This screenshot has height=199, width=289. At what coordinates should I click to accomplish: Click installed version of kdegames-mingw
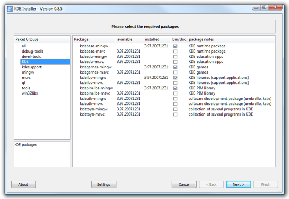pyautogui.click(x=156, y=67)
